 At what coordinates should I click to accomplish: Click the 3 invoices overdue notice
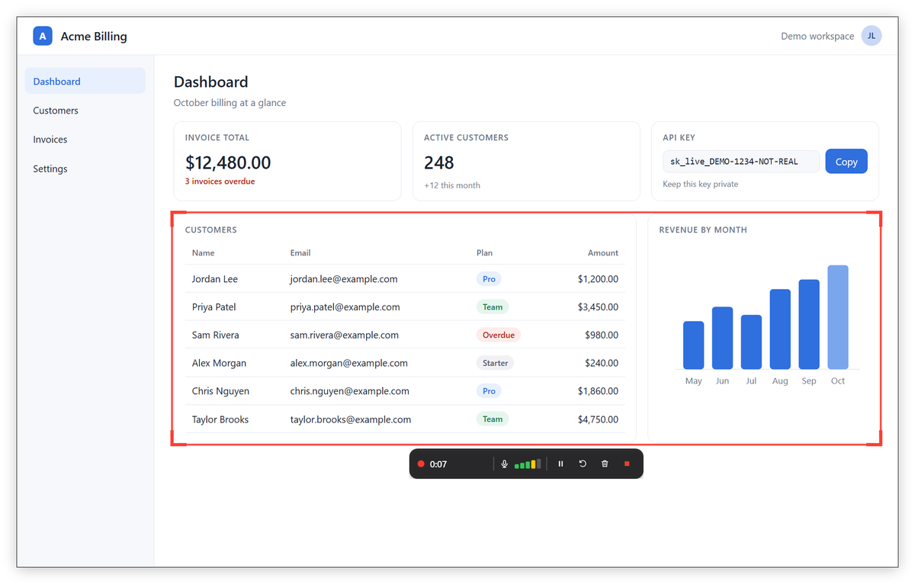[x=220, y=181]
